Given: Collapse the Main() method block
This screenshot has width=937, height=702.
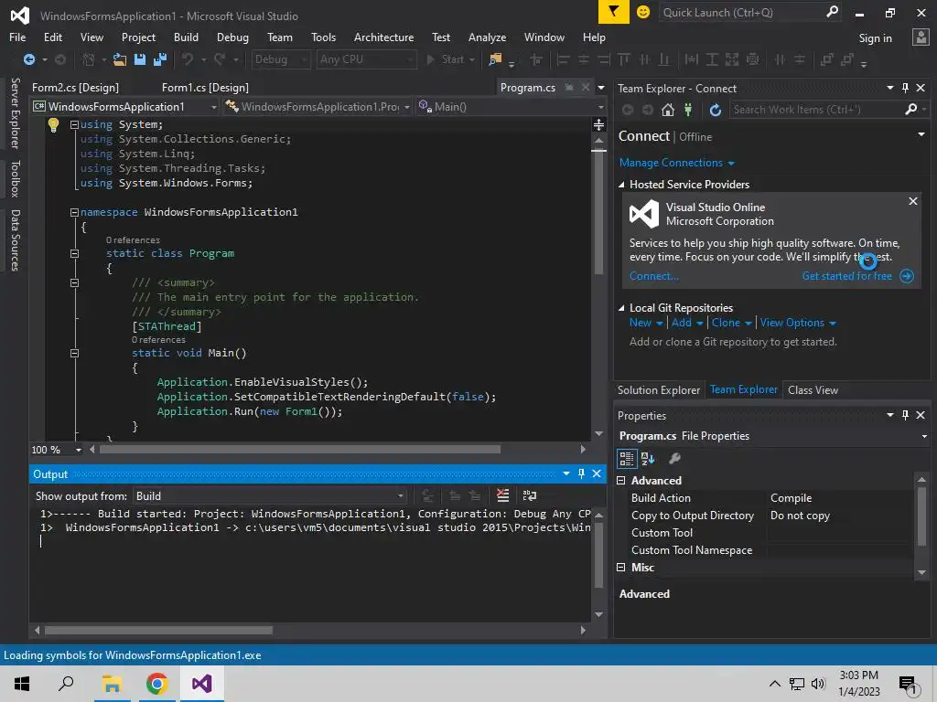Looking at the screenshot, I should tap(74, 354).
